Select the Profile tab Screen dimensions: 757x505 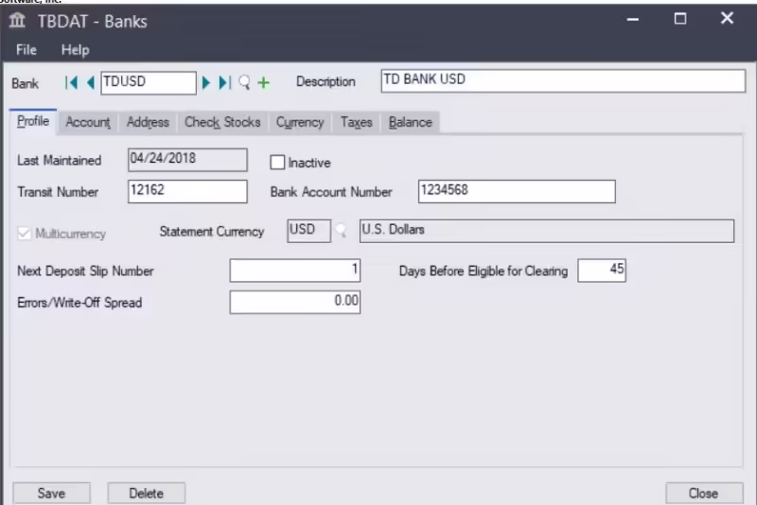pos(33,121)
